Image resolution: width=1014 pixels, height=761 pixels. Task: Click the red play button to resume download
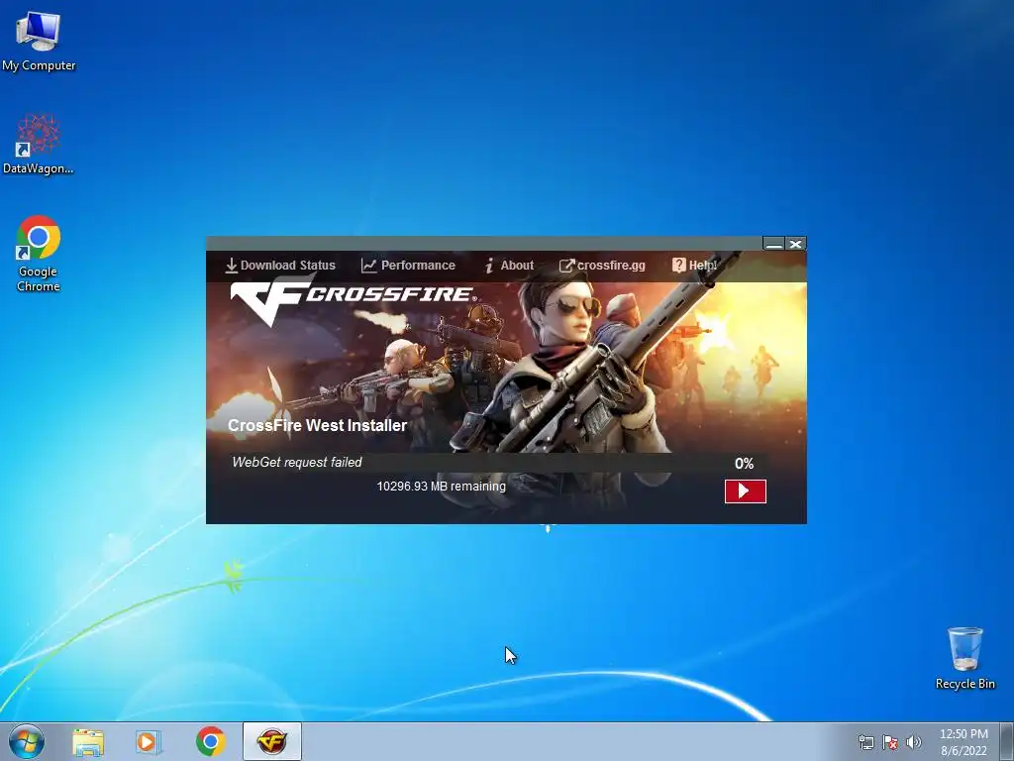[x=745, y=491]
